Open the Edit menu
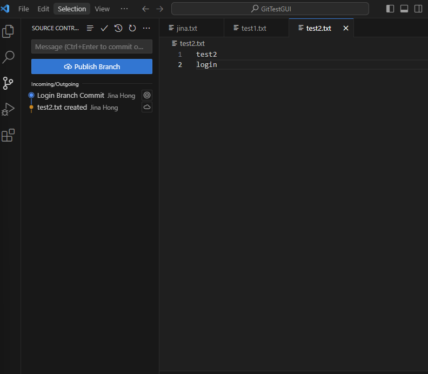Screen dimensions: 428x374 click(43, 9)
